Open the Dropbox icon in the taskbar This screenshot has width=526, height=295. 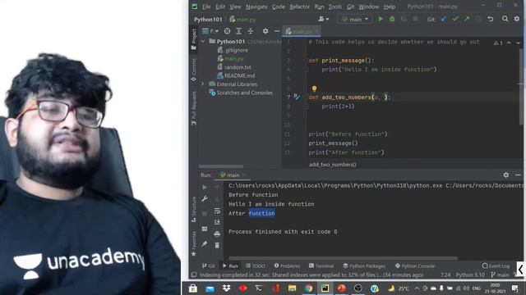click(227, 288)
